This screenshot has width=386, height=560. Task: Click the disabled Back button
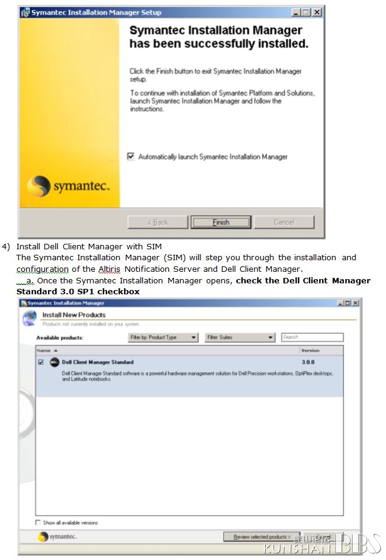point(157,222)
